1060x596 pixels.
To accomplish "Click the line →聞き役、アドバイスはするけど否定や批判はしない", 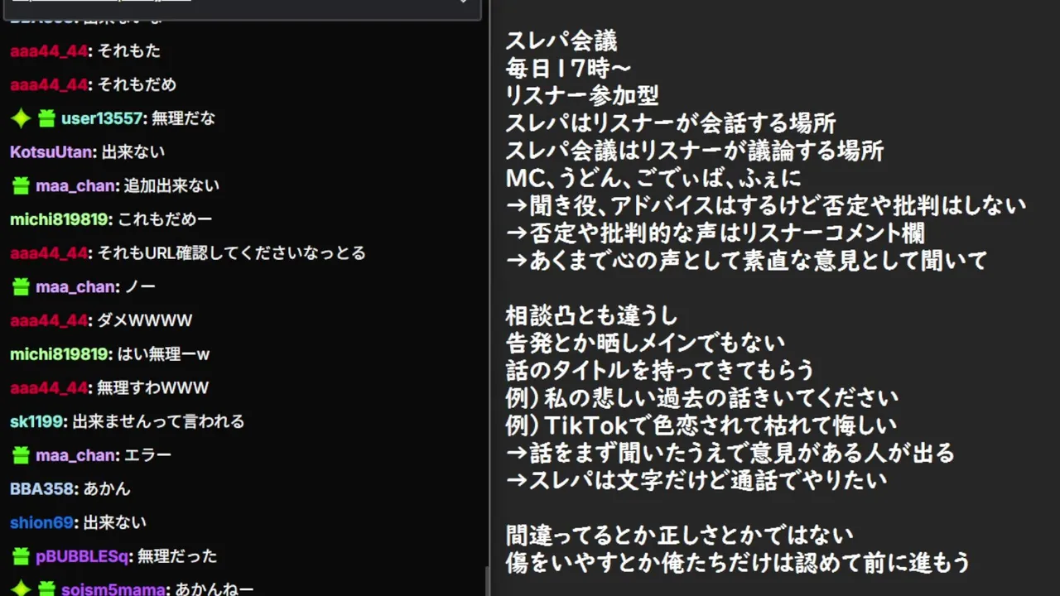I will point(766,205).
